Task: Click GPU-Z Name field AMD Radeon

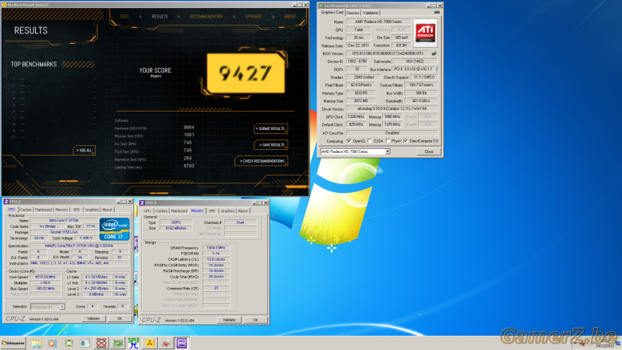Action: 378,22
